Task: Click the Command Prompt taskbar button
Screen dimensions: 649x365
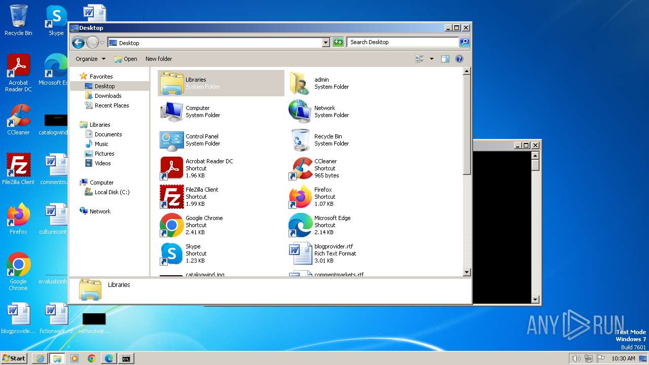Action: coord(126,358)
